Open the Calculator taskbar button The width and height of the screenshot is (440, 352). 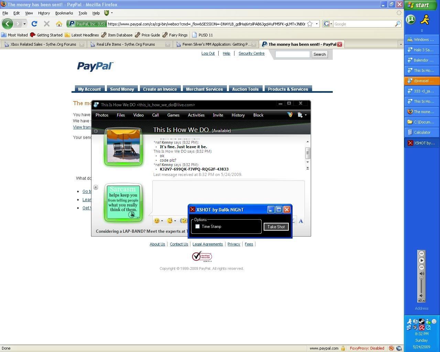[422, 132]
